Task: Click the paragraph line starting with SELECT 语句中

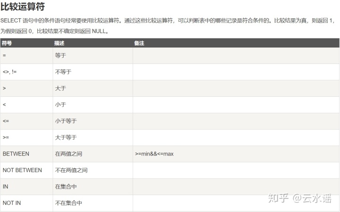Action: pos(167,21)
